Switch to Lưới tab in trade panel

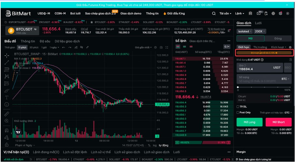258,23
